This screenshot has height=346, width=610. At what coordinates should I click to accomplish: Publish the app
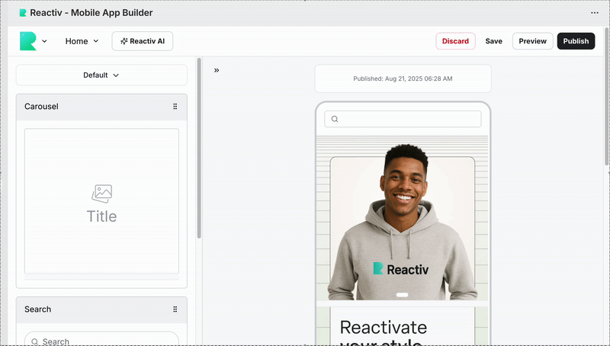point(576,41)
